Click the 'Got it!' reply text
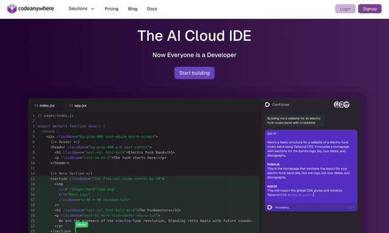Viewport: 389px width, 233px height. [272, 133]
